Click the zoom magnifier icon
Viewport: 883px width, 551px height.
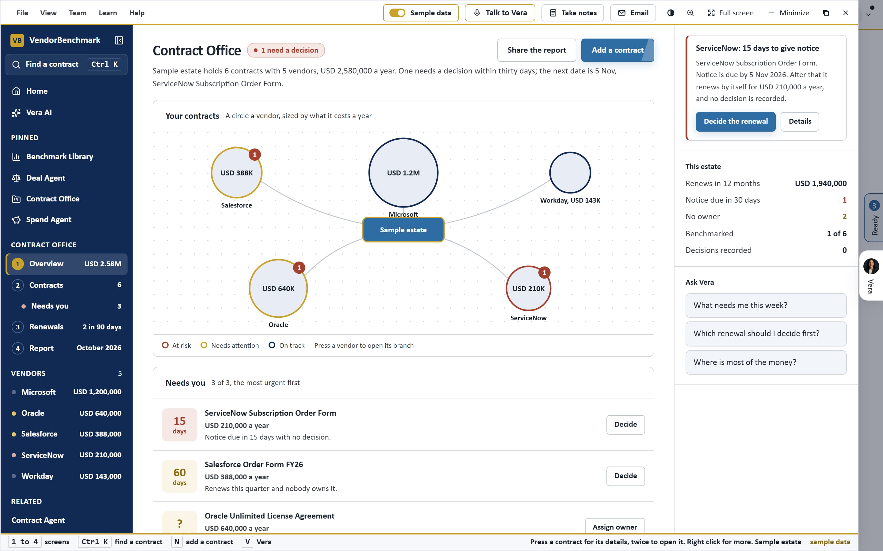[690, 13]
